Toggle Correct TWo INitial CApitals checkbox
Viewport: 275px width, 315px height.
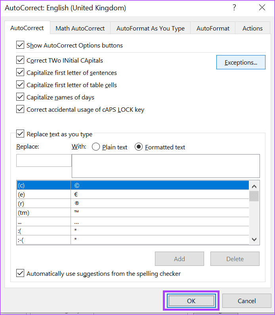click(x=20, y=60)
